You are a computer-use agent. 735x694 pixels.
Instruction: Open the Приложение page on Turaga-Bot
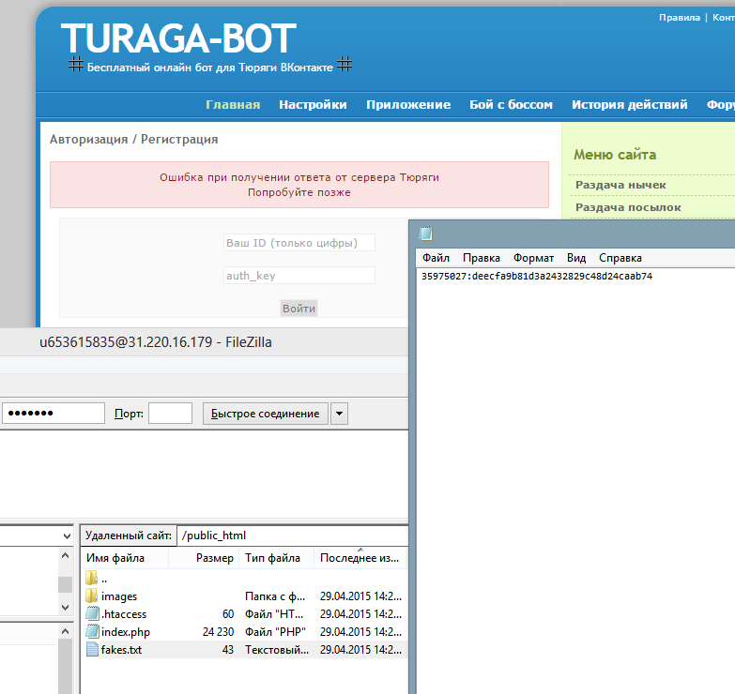point(408,104)
